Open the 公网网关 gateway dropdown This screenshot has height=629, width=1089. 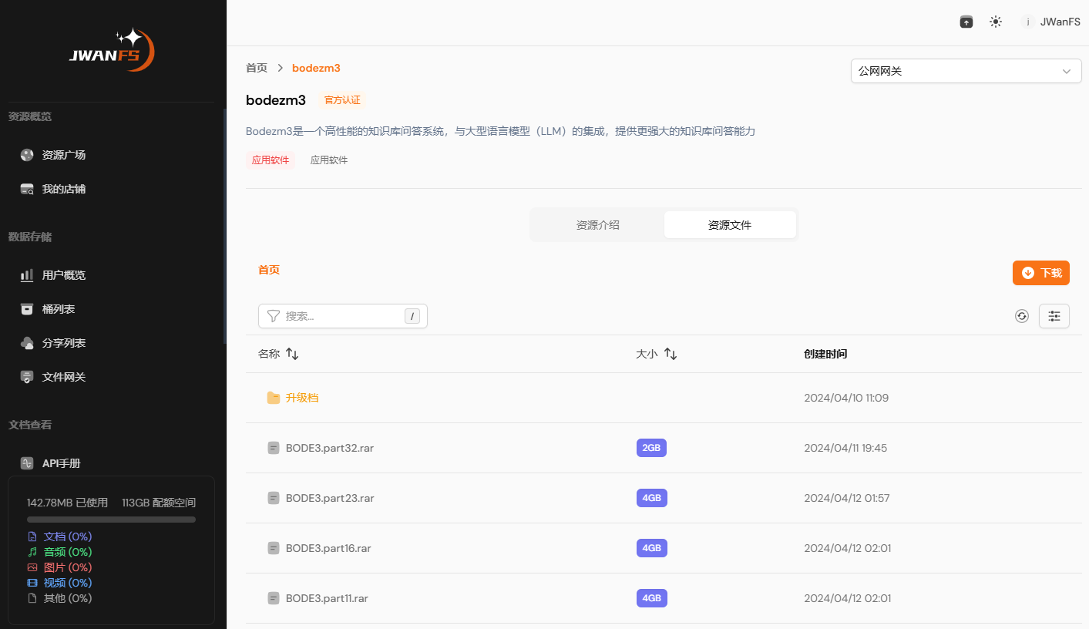(966, 71)
